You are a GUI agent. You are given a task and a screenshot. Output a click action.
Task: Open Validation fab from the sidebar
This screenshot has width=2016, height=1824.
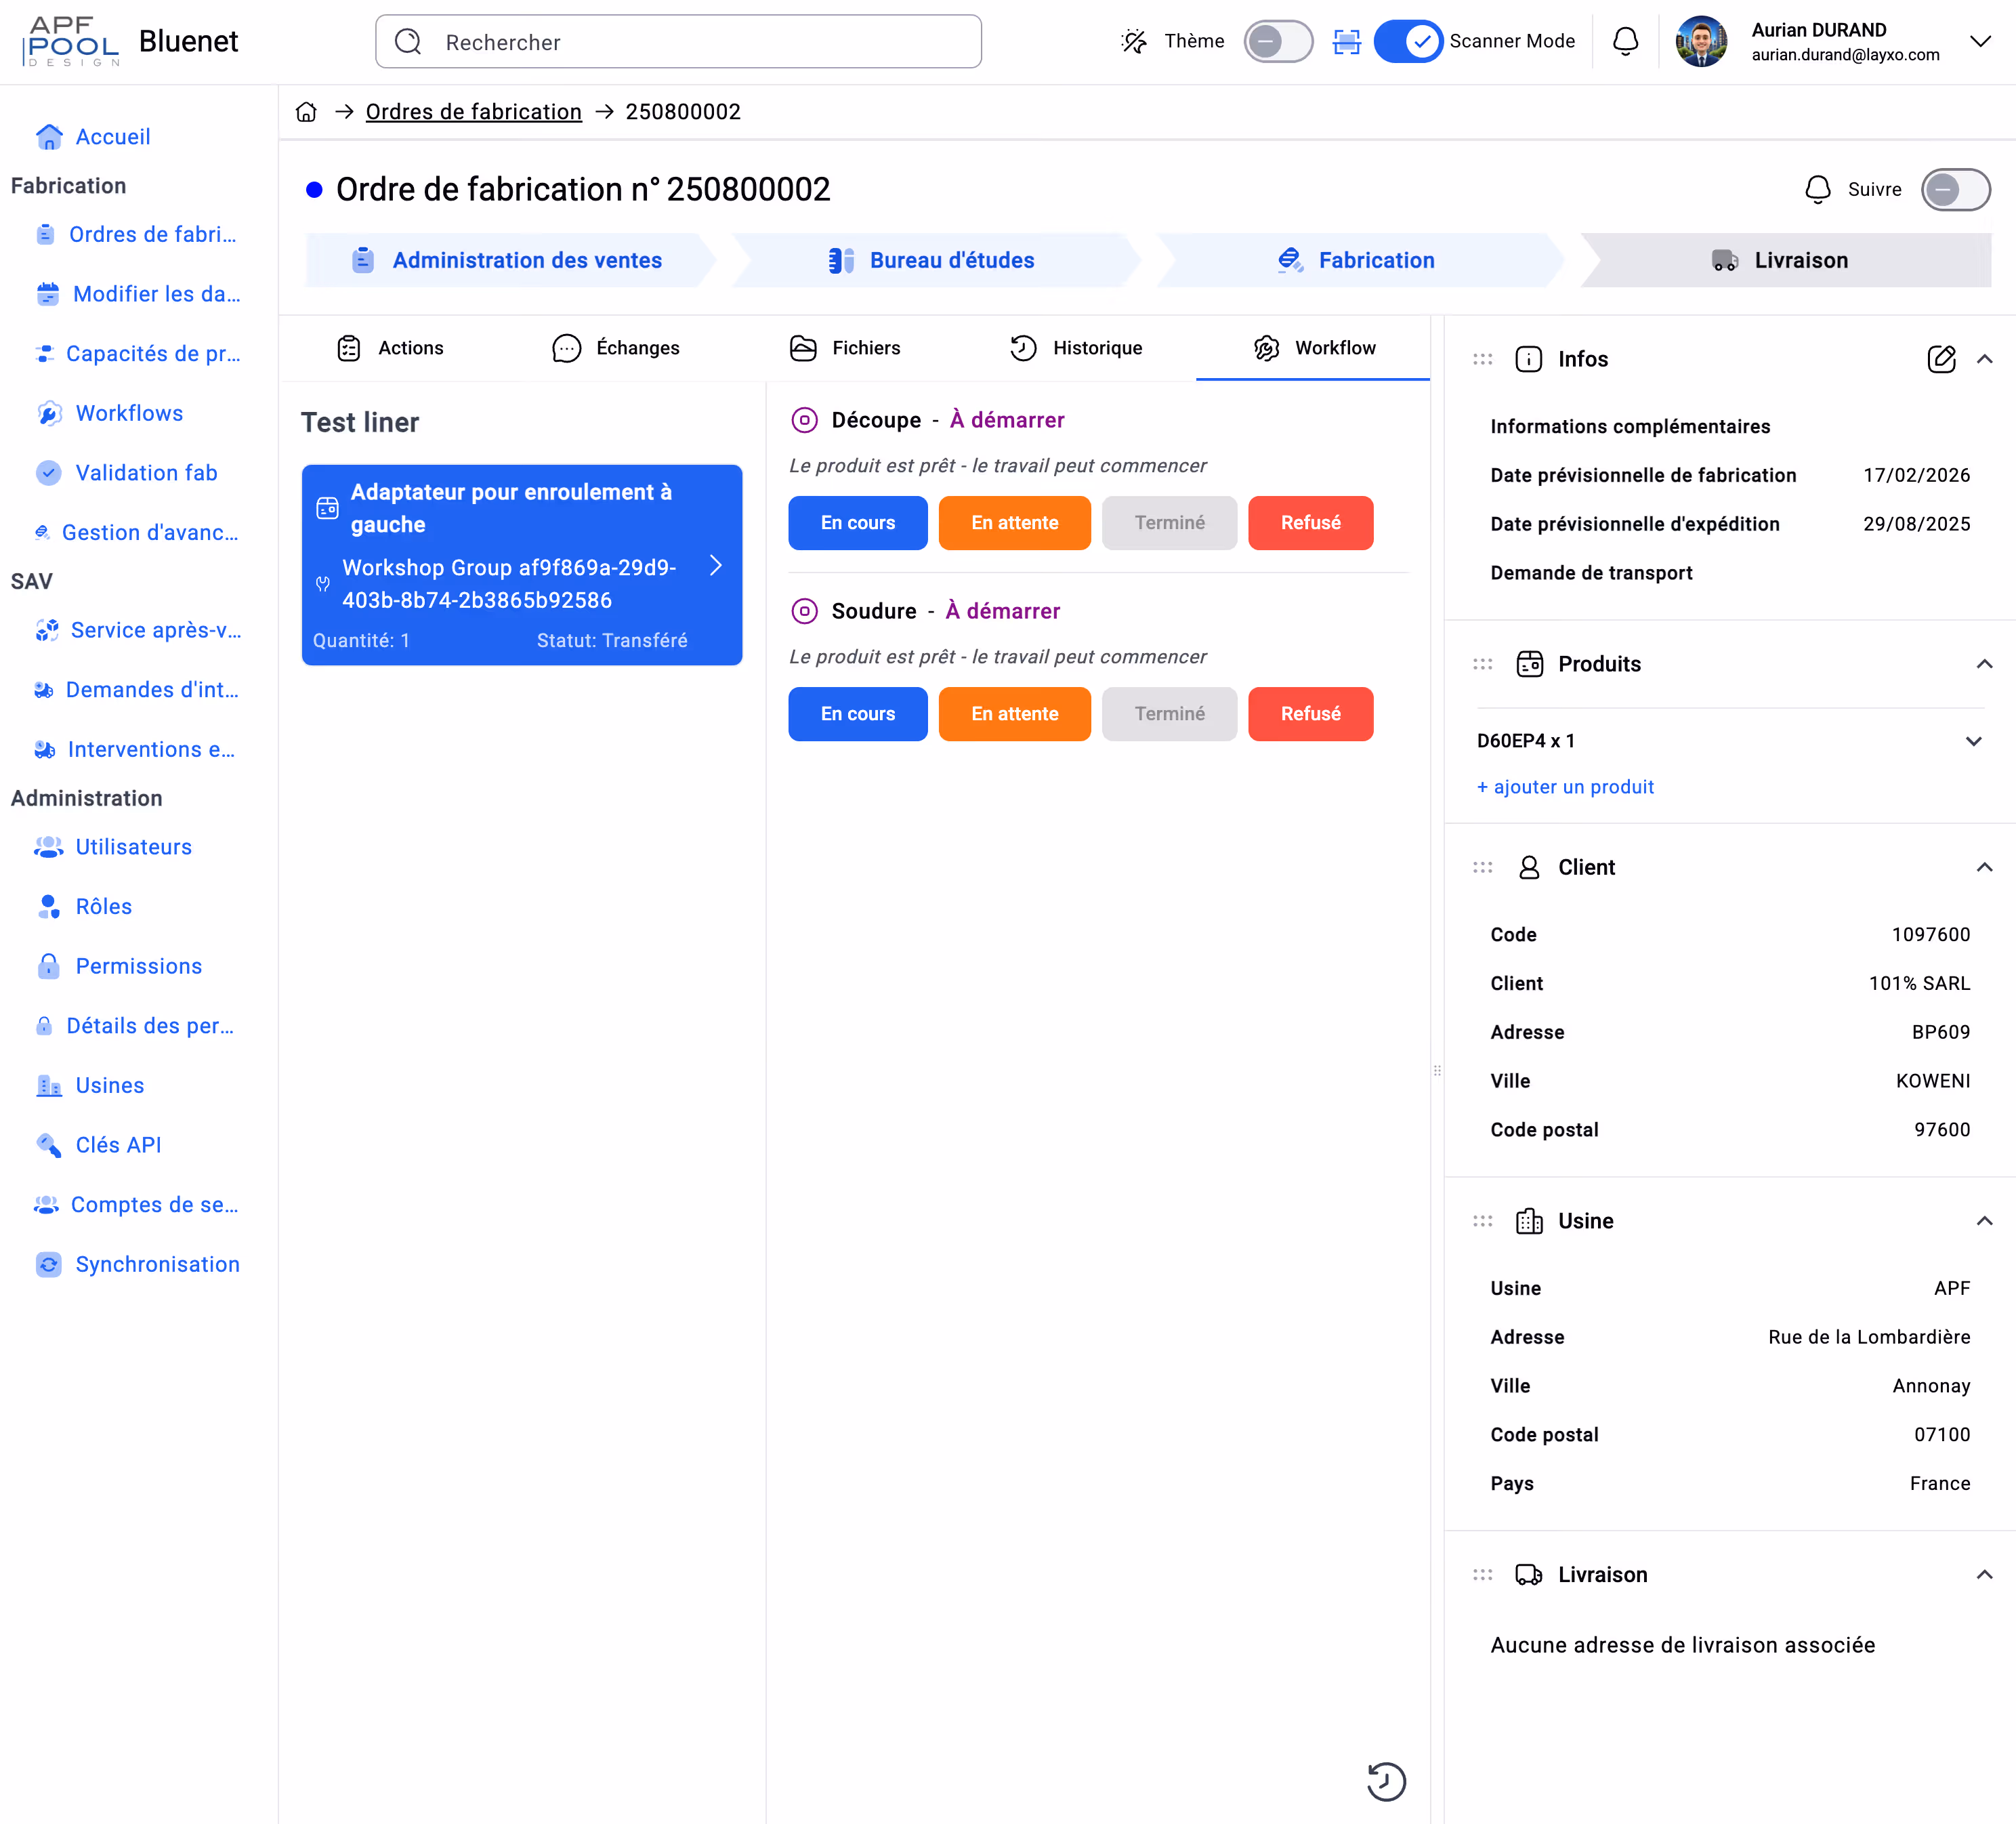pos(146,472)
